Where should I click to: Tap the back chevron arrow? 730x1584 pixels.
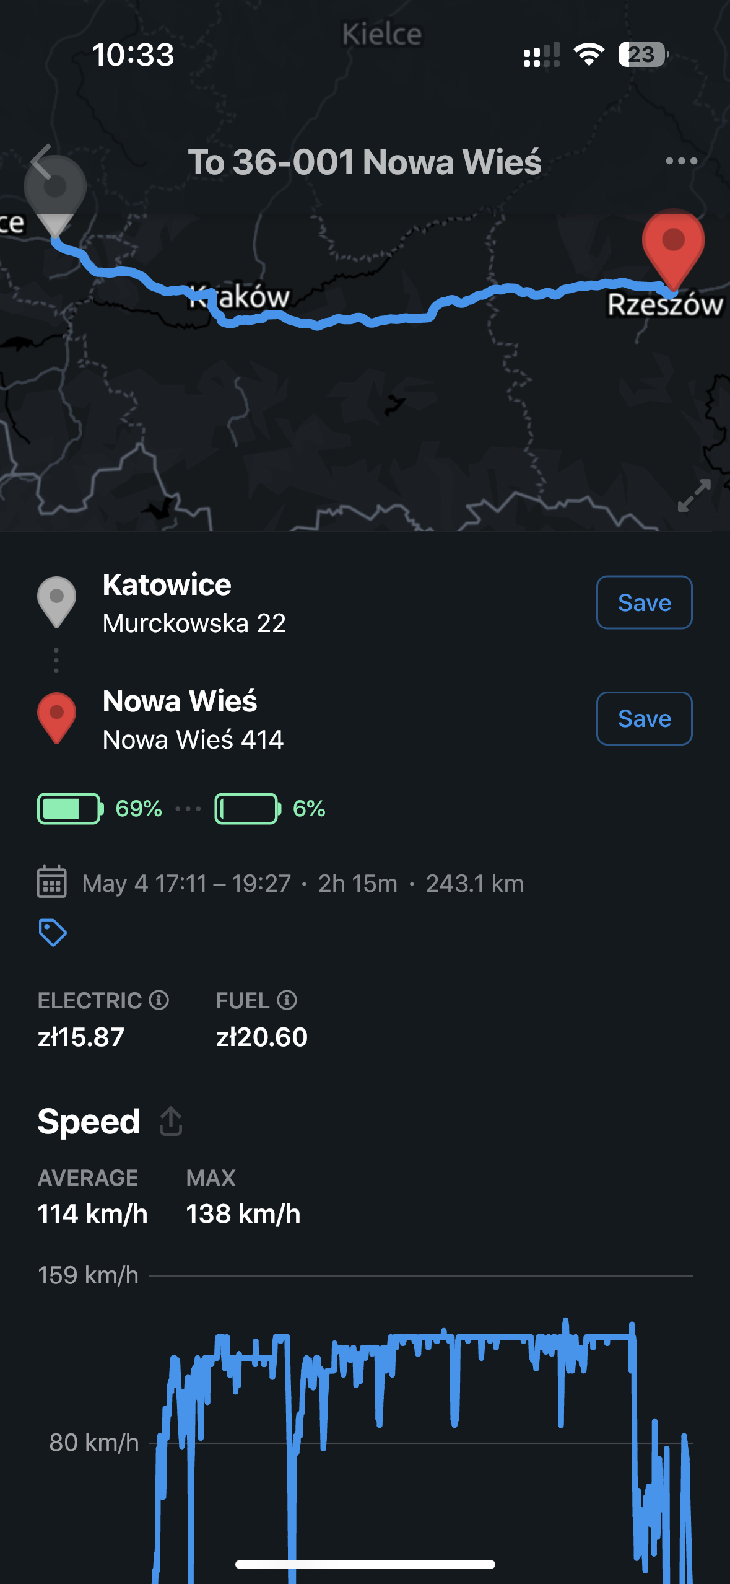[41, 162]
